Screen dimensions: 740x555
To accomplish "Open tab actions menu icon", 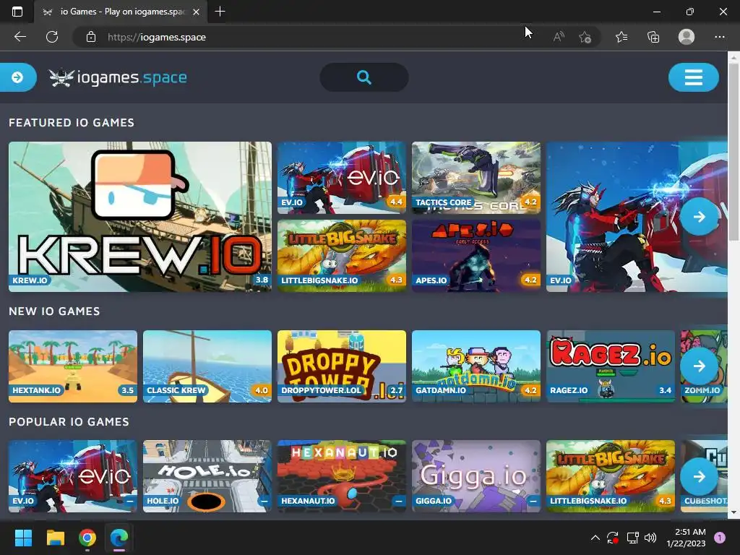I will (17, 12).
